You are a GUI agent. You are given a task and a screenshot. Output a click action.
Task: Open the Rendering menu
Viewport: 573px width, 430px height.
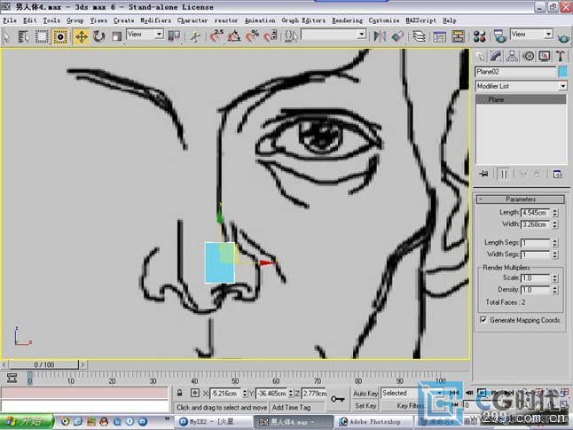(x=347, y=20)
